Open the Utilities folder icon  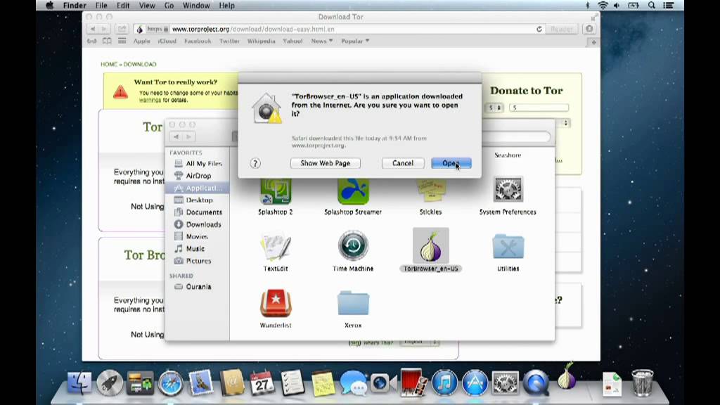coord(508,246)
